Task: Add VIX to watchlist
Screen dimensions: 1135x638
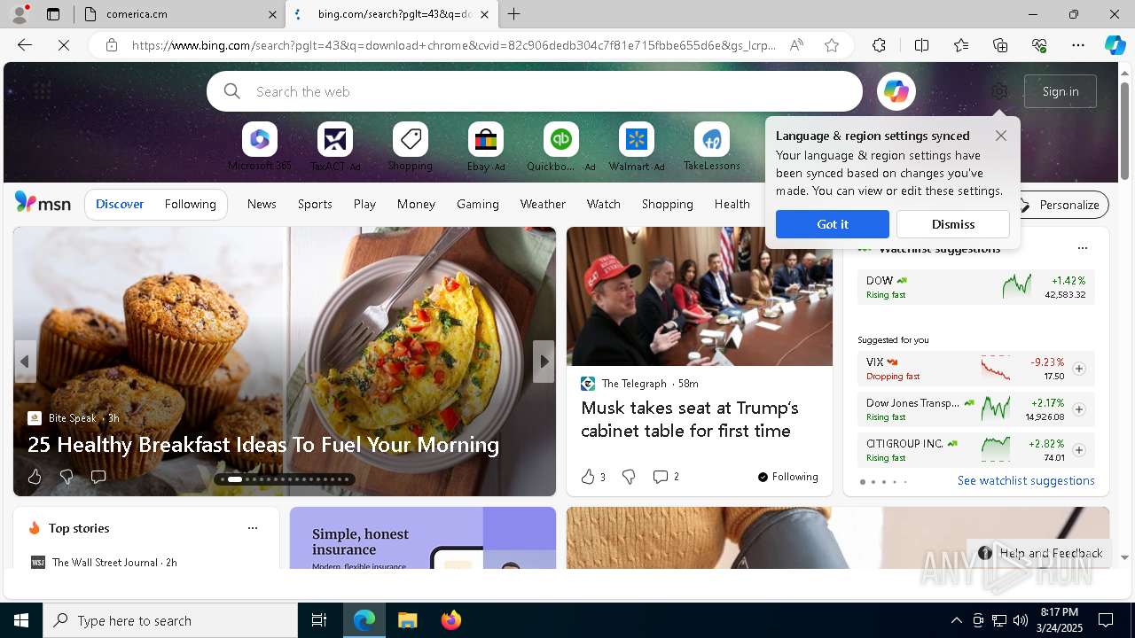Action: (1078, 369)
